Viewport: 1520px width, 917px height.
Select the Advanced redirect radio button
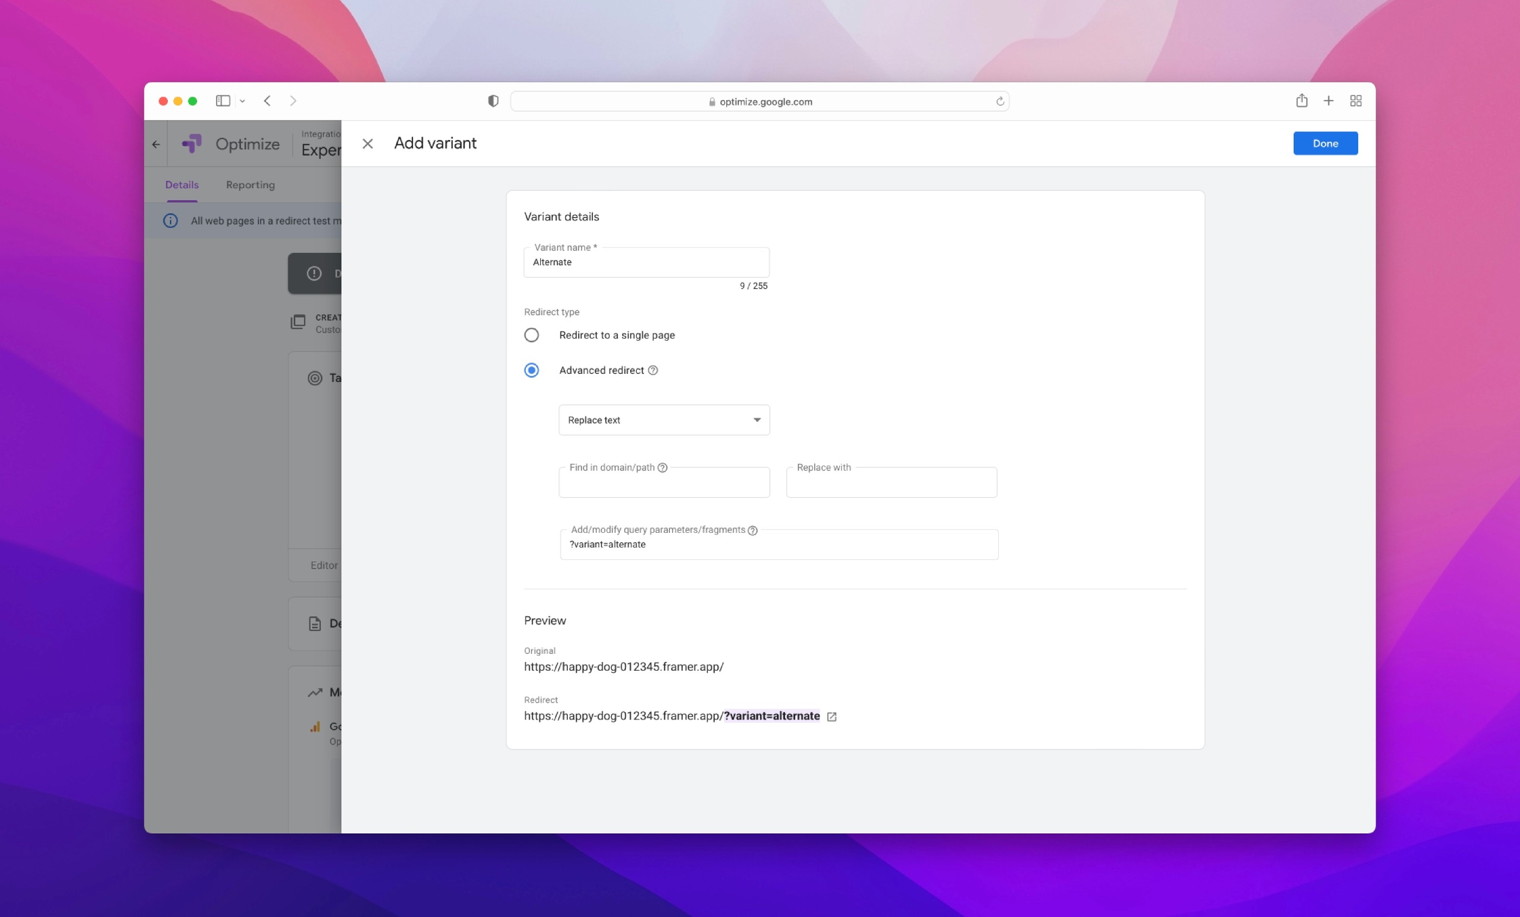pyautogui.click(x=531, y=370)
